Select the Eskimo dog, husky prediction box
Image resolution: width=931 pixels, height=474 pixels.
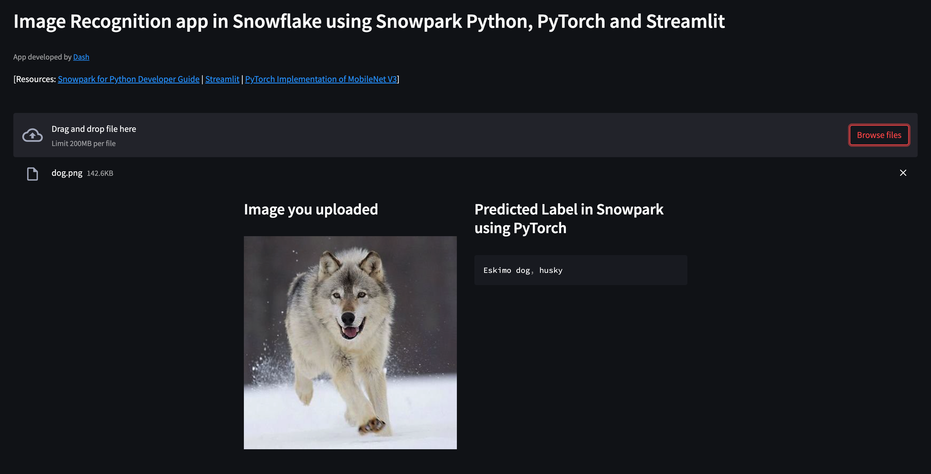click(580, 270)
